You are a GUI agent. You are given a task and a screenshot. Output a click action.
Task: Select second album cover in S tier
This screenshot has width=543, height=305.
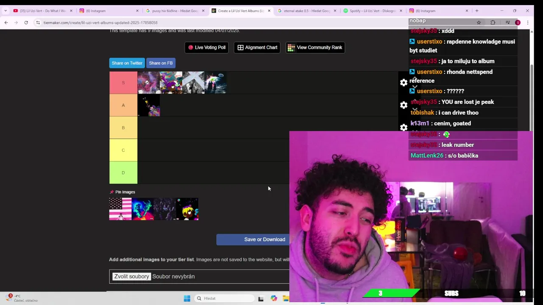point(171,83)
